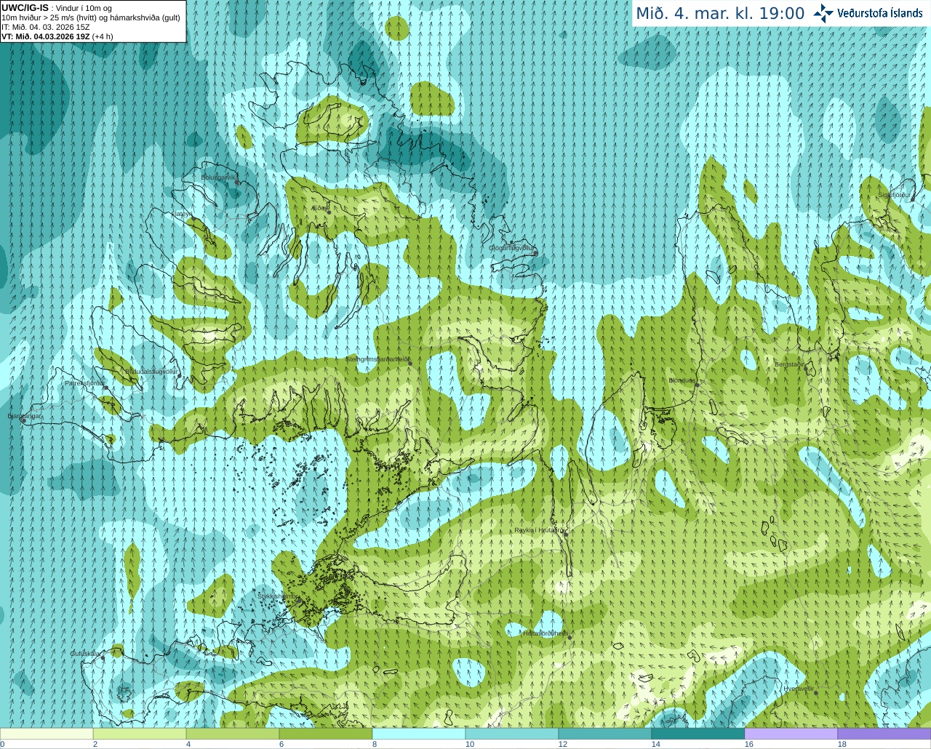Click the legend scale number 8

(x=375, y=744)
